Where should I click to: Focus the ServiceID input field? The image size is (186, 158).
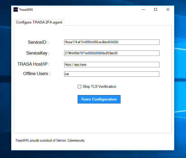[112, 42]
